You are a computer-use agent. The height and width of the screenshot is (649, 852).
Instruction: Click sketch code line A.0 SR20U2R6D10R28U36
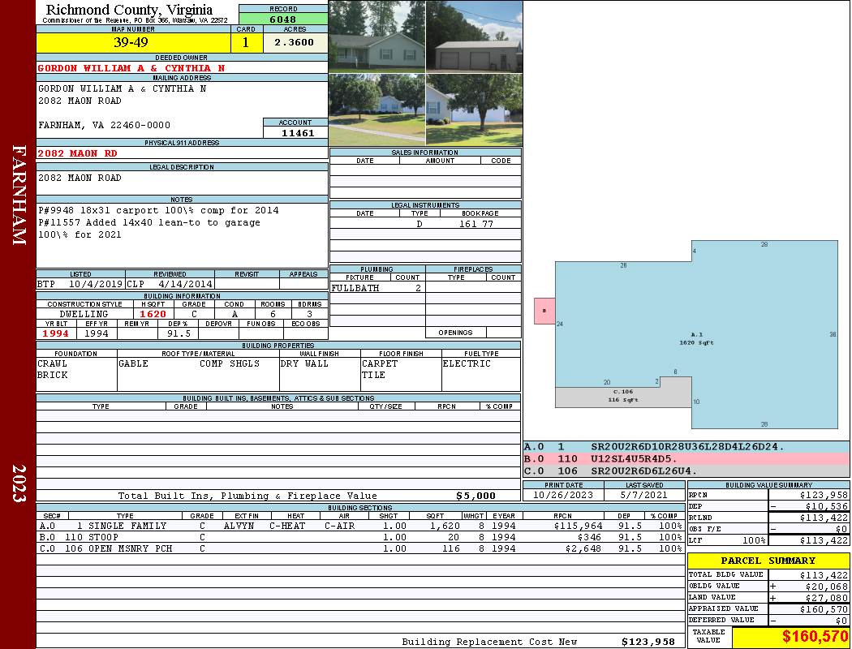coord(686,447)
